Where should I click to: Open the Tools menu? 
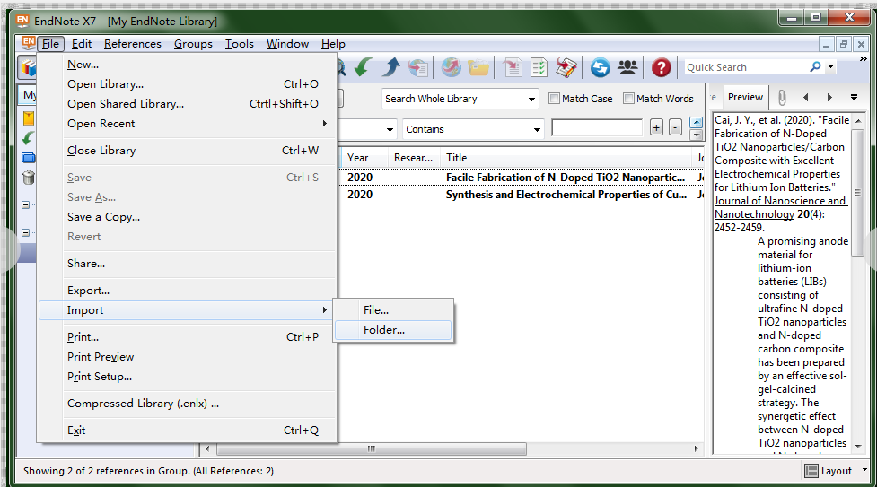240,44
